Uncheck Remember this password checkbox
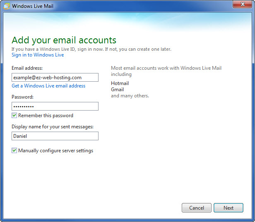The image size is (255, 222). coord(14,116)
